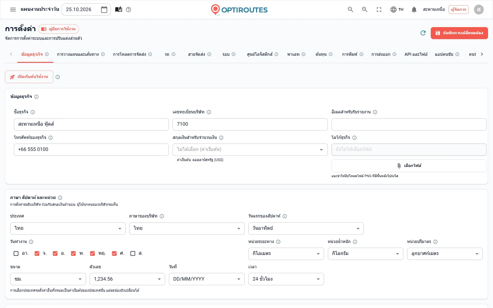Show info icon next to โลโก้ธุรกิจ
The height and width of the screenshot is (308, 493).
[354, 138]
